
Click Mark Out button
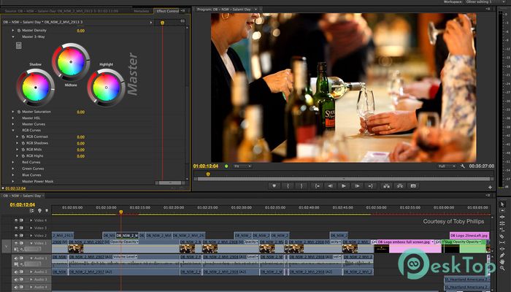coord(301,185)
